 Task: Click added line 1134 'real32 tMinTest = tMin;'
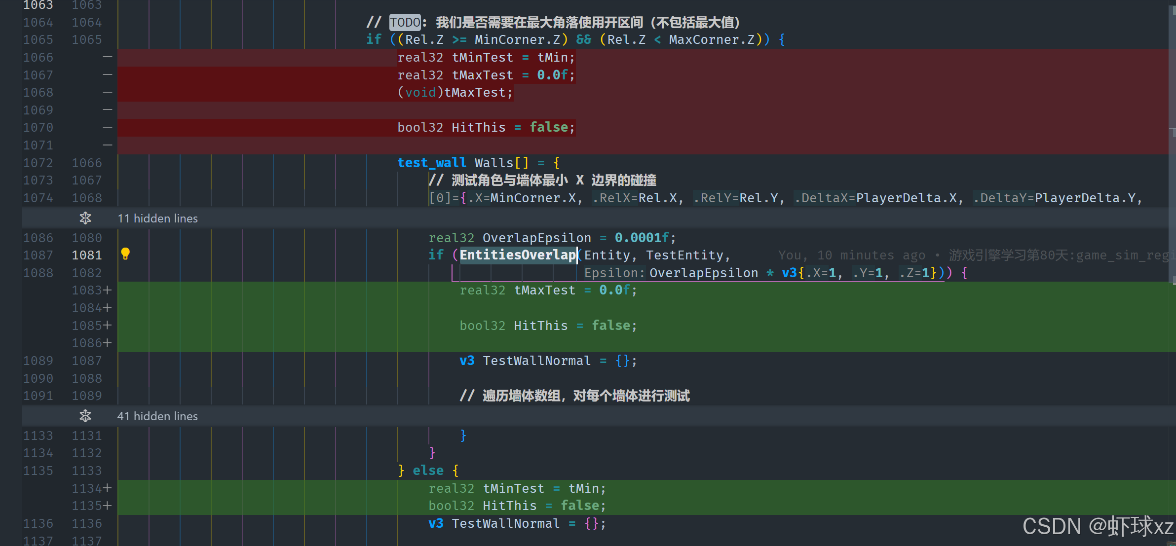click(x=517, y=488)
